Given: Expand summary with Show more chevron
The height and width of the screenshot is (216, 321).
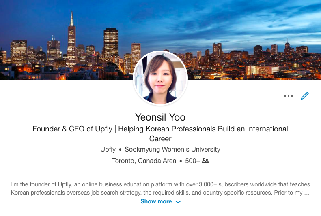Looking at the screenshot, I should click(178, 202).
